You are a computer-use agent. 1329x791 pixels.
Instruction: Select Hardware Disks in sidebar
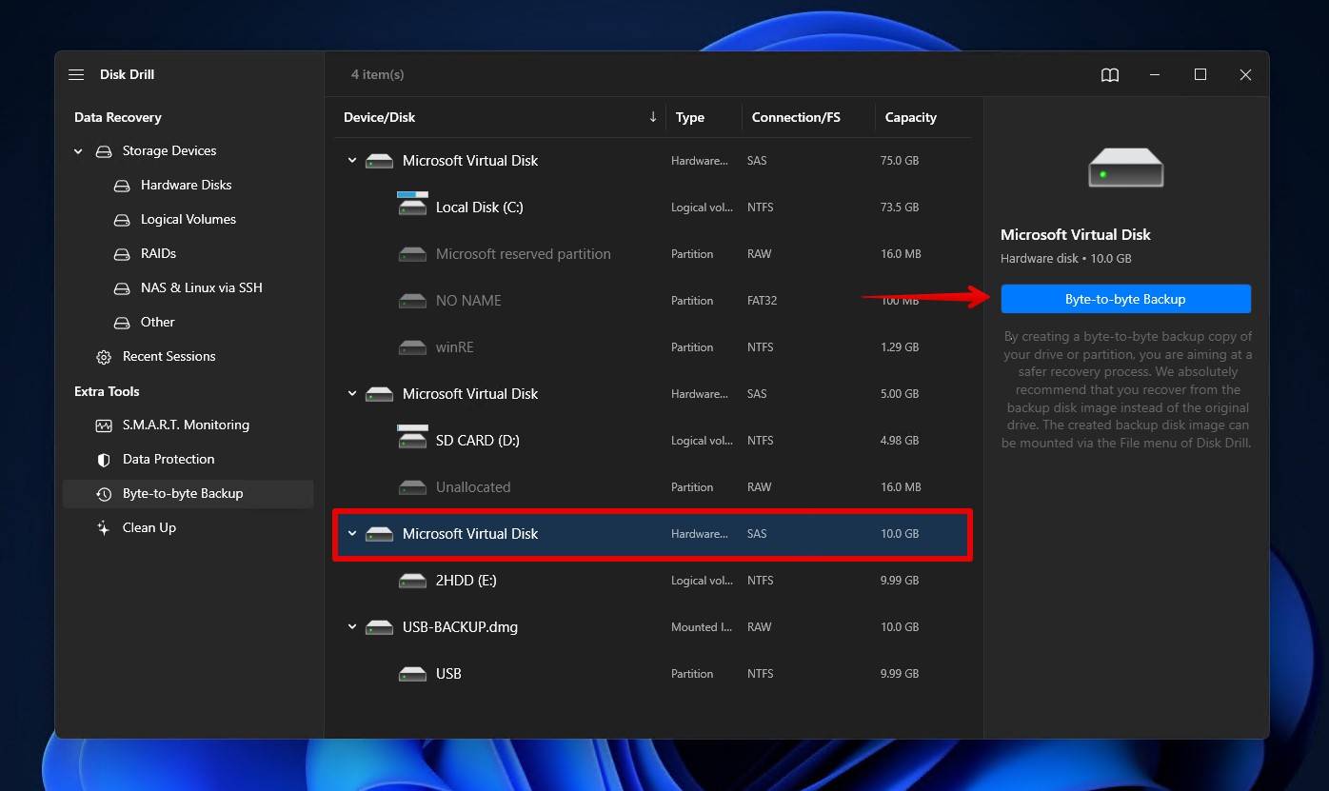pos(186,185)
